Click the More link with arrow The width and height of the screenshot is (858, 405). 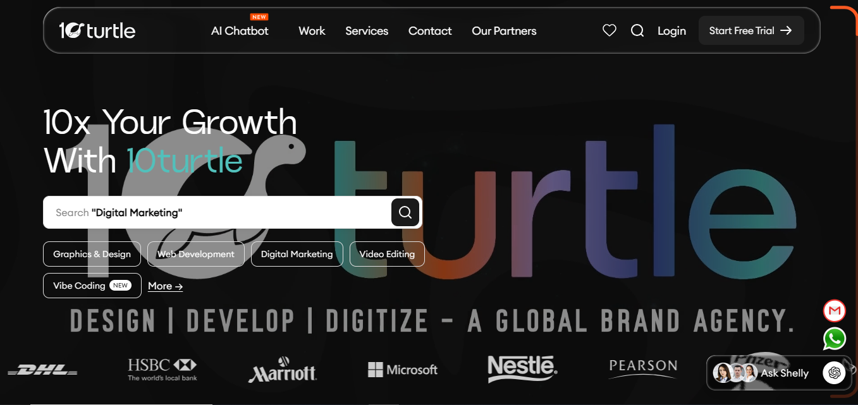tap(166, 286)
